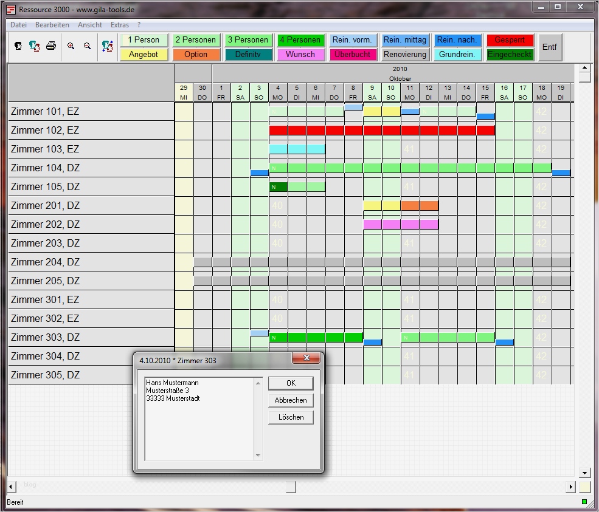
Task: Select the Rein. nach. cleaning button
Action: click(457, 40)
